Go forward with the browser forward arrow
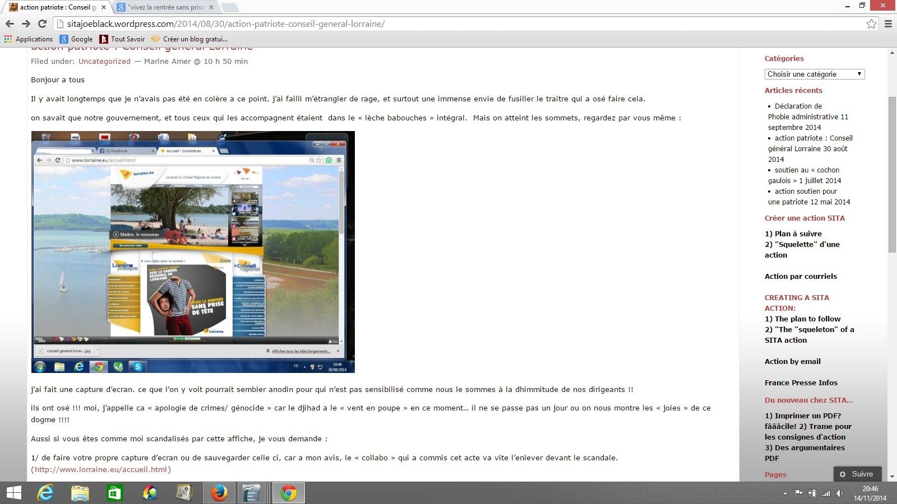 coord(26,24)
